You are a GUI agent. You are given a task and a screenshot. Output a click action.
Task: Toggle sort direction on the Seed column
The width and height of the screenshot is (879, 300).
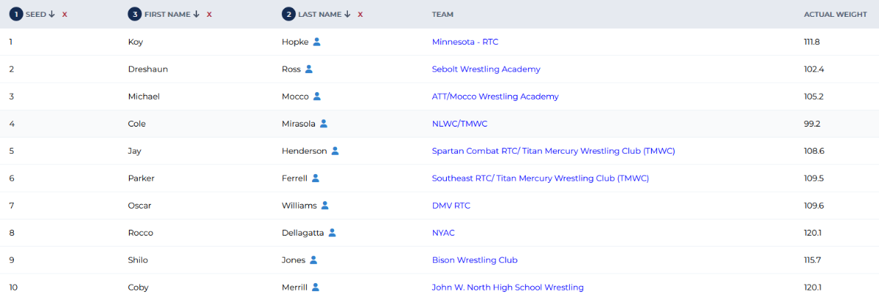pyautogui.click(x=52, y=15)
